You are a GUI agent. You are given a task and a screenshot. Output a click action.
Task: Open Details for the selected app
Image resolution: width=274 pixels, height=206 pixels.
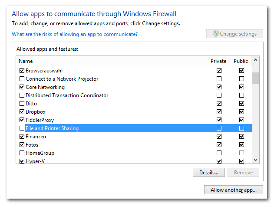(209, 173)
